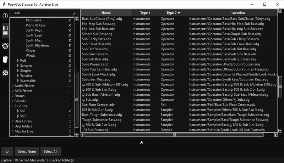284x163 pixels.
Task: Click the magnifier in the search field
Action: [x=75, y=13]
